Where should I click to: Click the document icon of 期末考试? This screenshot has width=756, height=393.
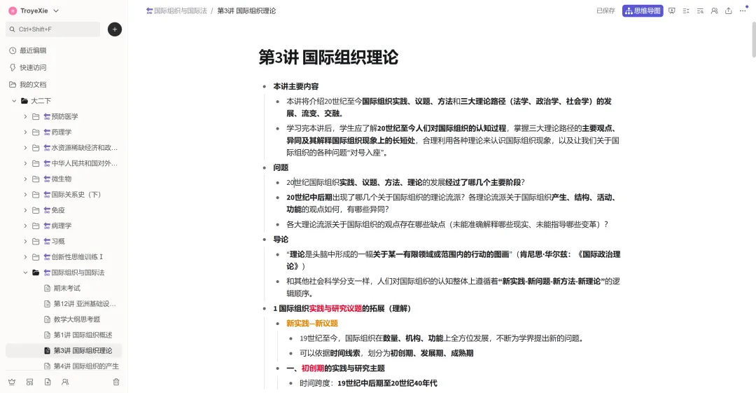(47, 288)
